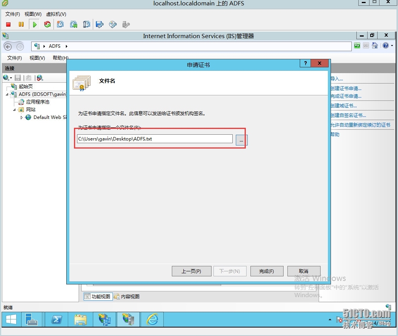Click the save connections disk icon
398x336 pixels.
(17, 78)
